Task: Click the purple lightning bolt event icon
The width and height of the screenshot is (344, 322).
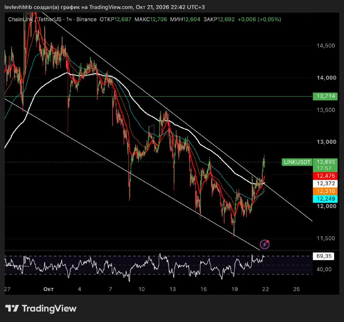Action: coord(264,244)
